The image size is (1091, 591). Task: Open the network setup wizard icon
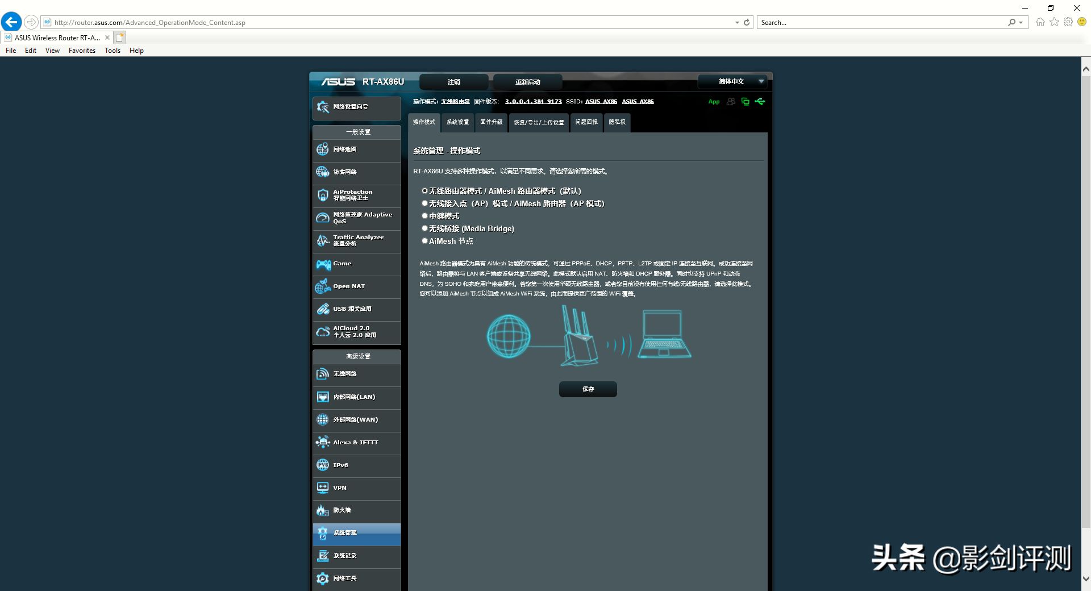click(x=323, y=107)
